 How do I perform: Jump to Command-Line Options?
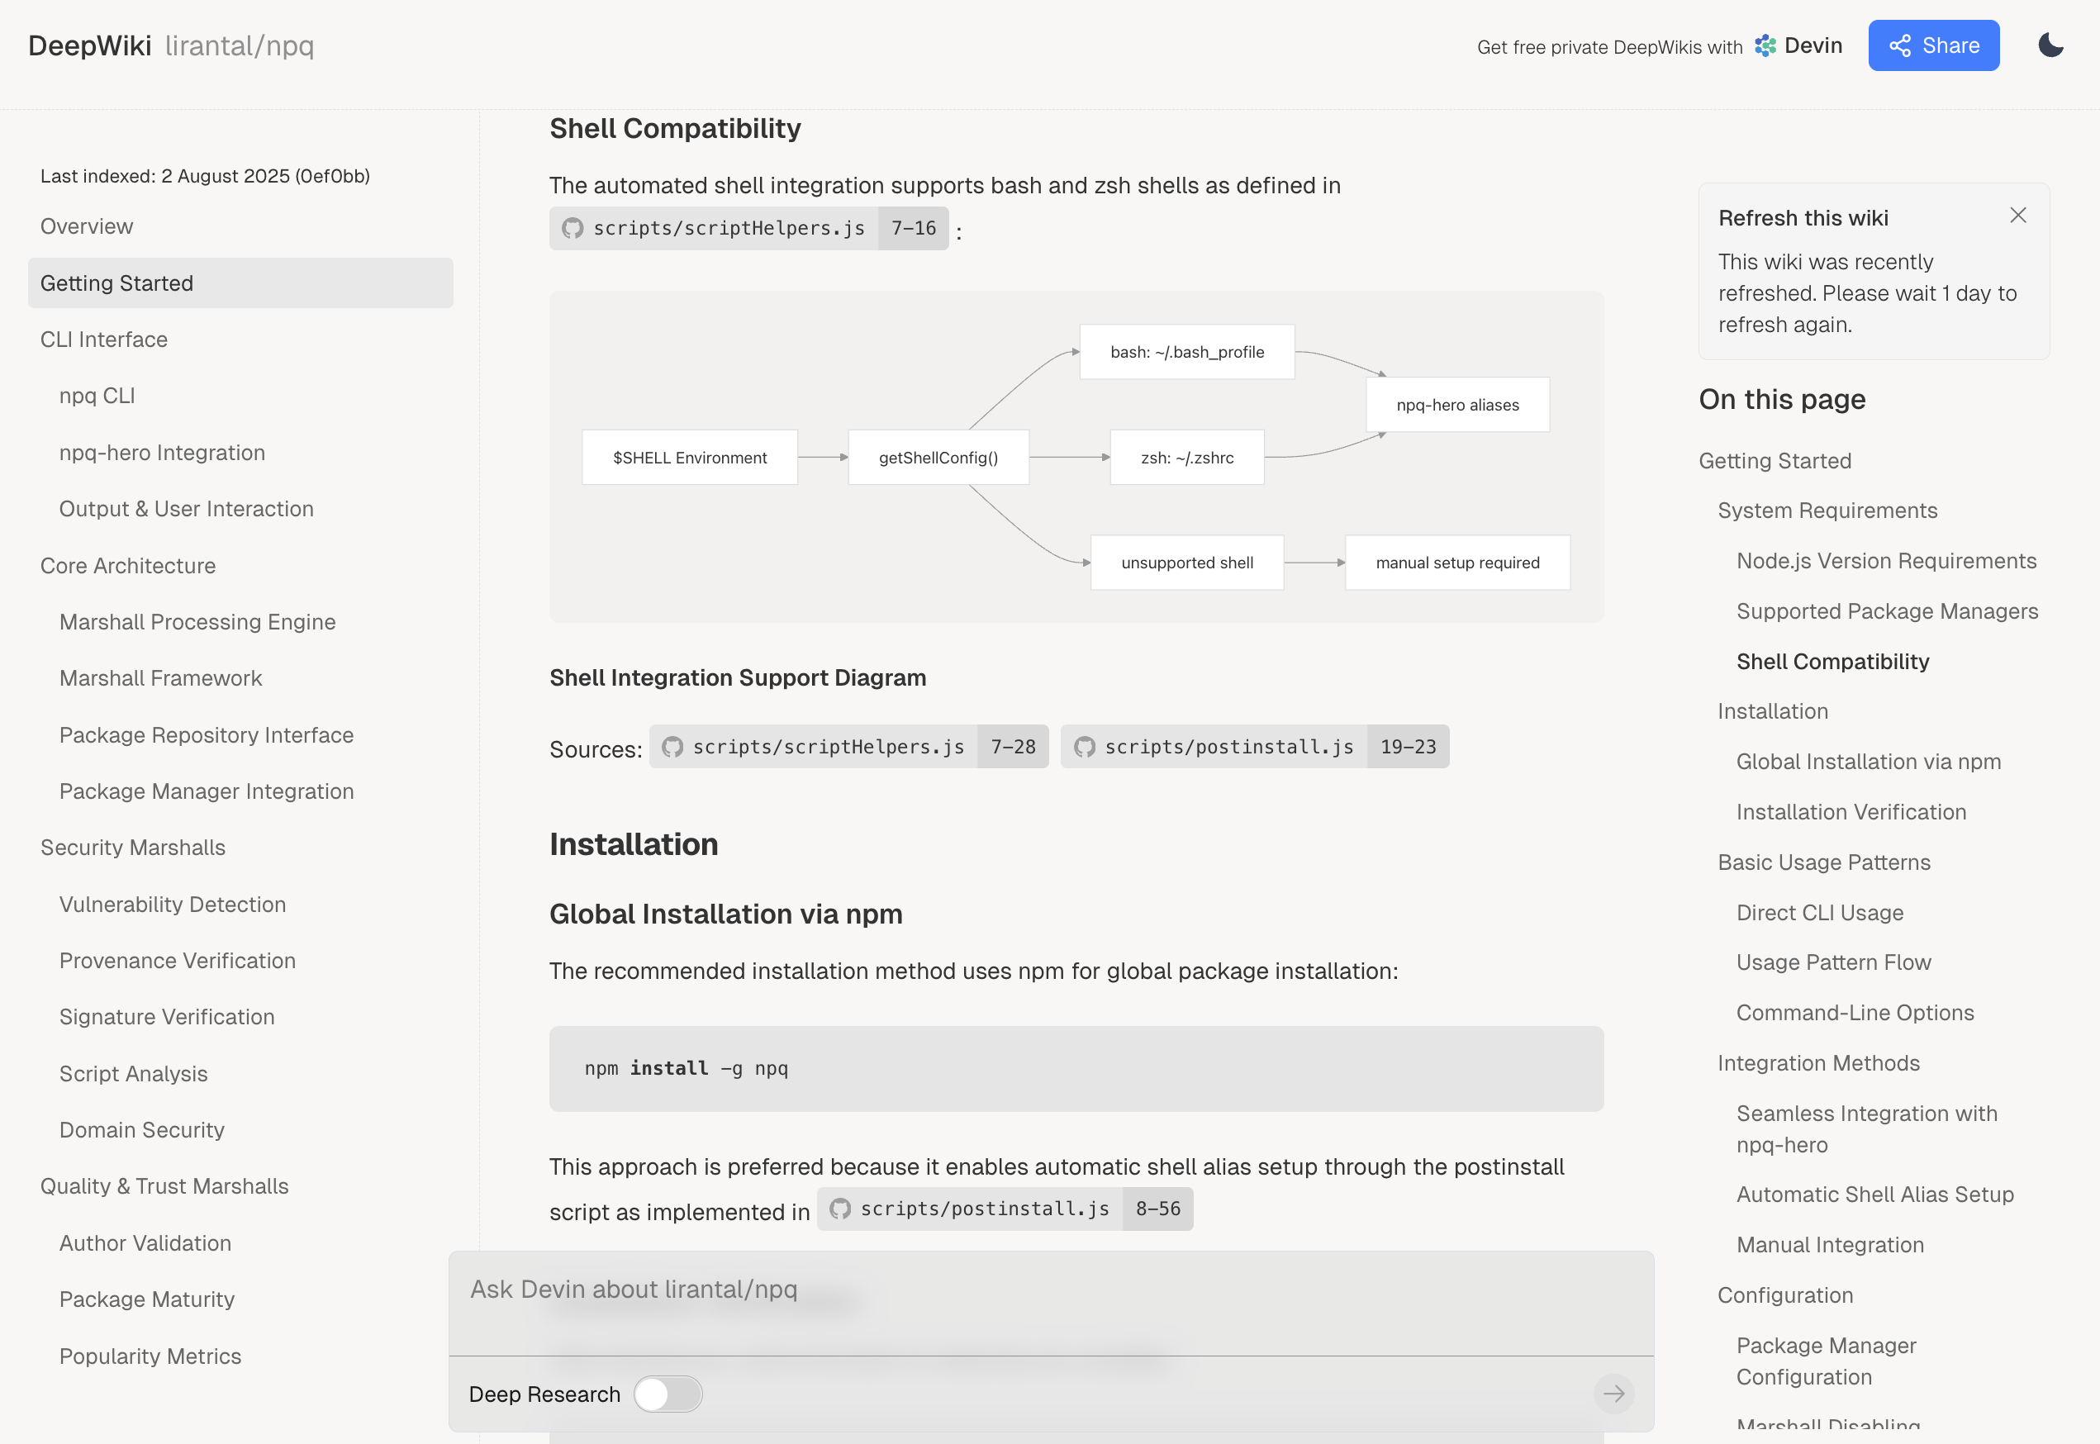(1854, 1013)
